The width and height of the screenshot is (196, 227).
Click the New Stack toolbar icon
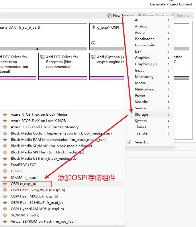click(109, 15)
